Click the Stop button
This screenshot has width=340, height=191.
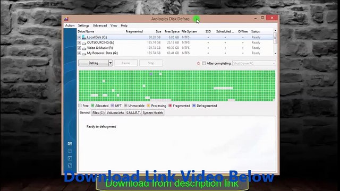coord(151,63)
